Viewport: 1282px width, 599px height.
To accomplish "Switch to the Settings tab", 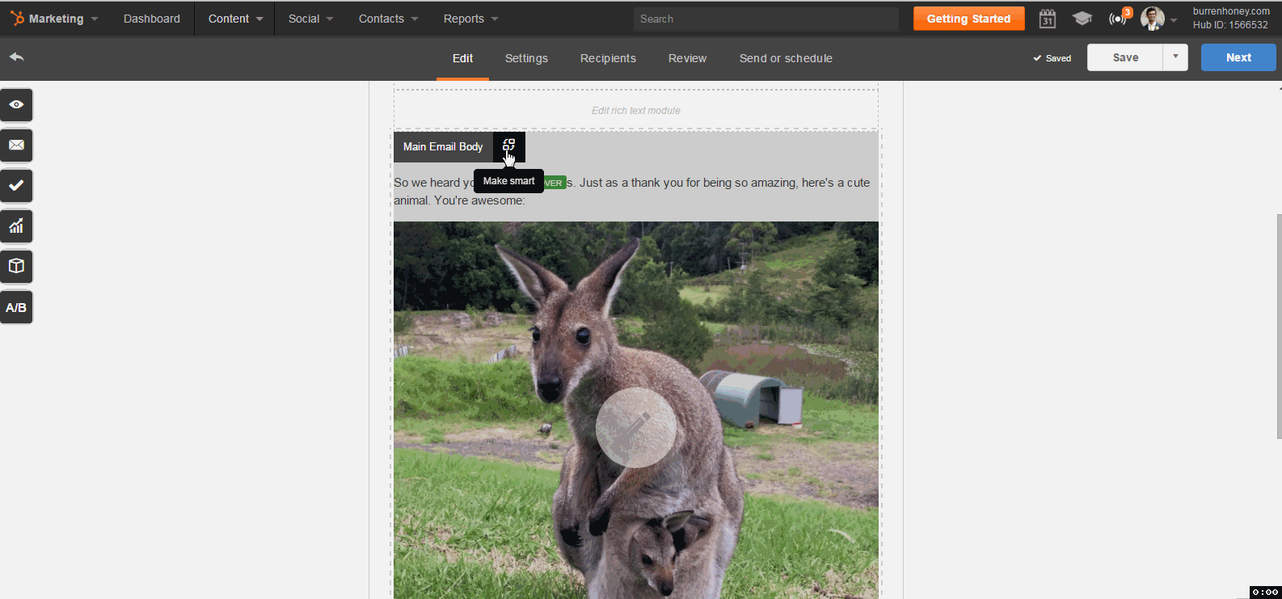I will pyautogui.click(x=526, y=58).
